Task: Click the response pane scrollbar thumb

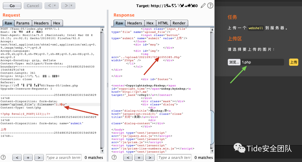Action: tap(212, 127)
